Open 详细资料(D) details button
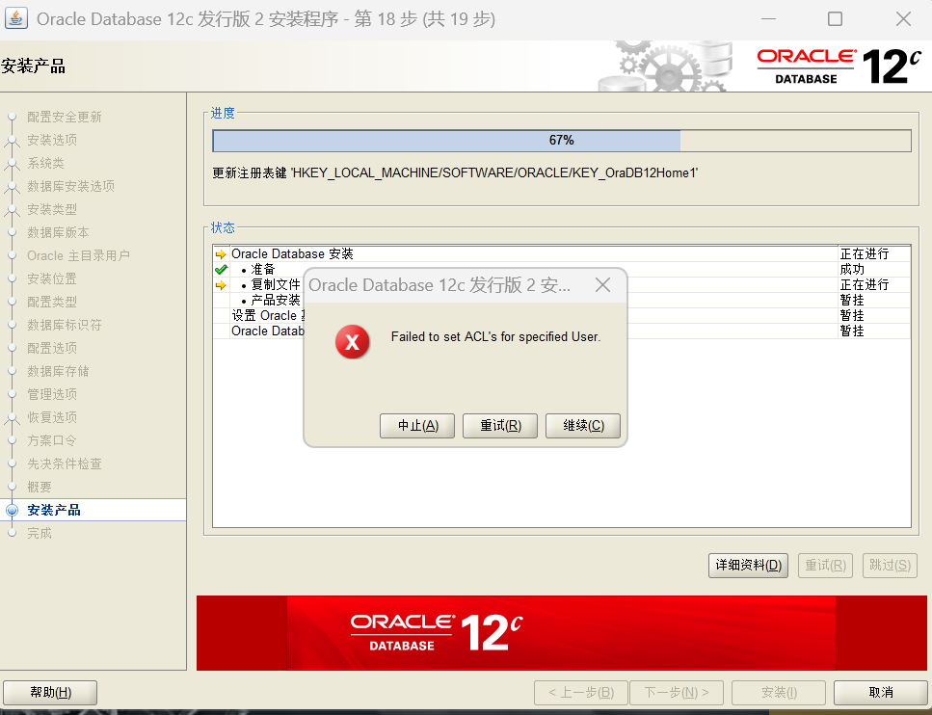The width and height of the screenshot is (932, 715). click(748, 566)
